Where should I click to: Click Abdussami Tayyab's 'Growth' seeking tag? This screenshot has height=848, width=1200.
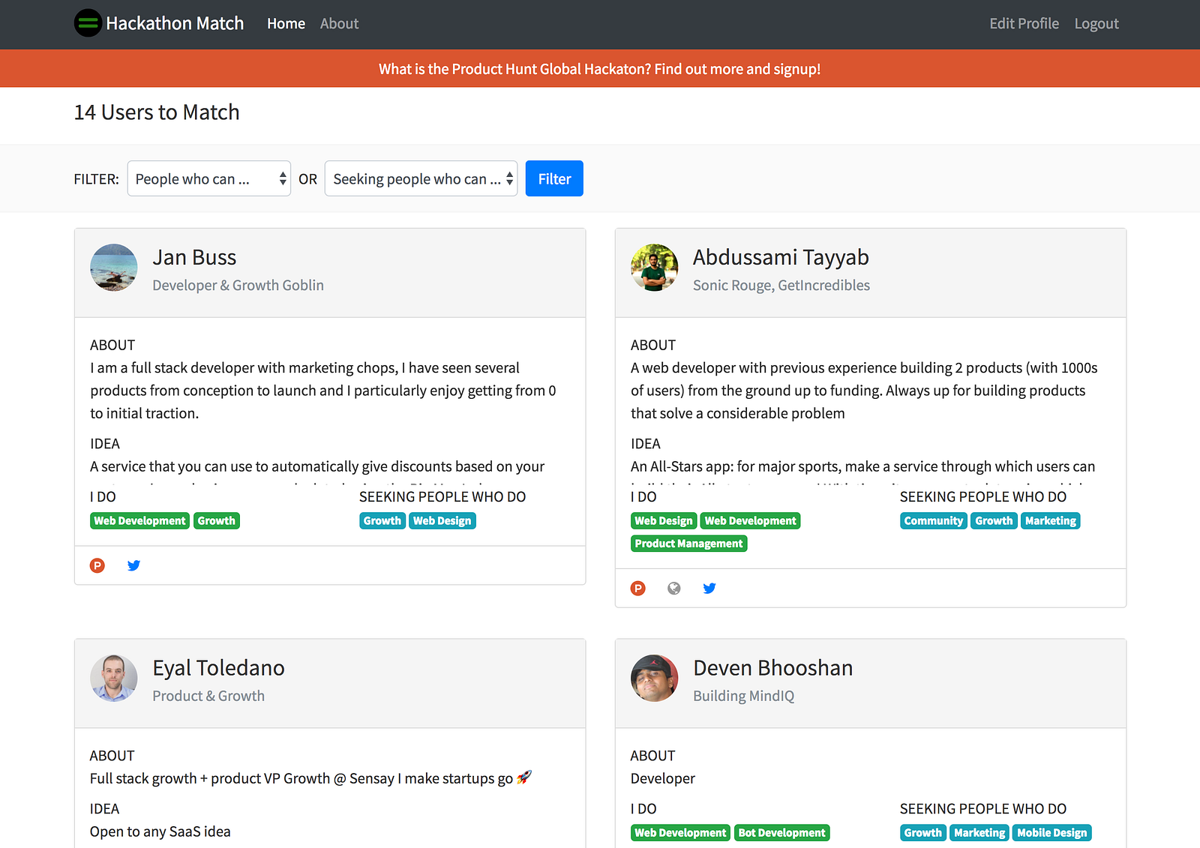tap(994, 521)
